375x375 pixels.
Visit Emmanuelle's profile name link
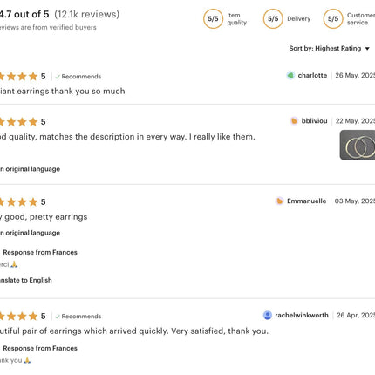point(306,201)
